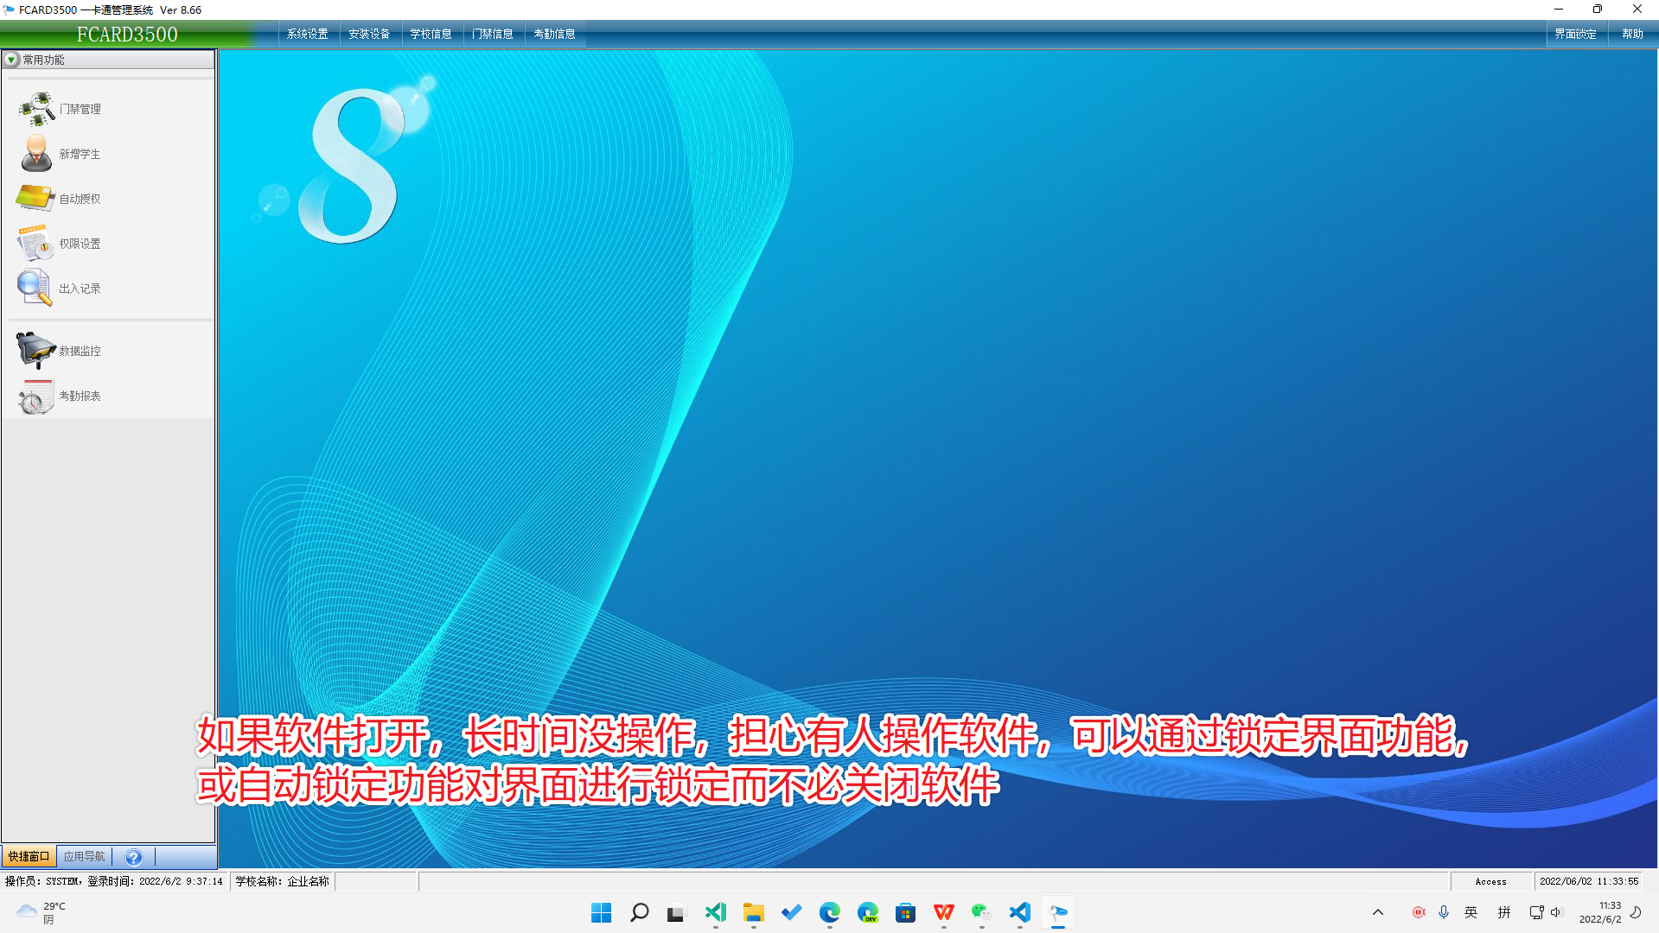Open WeChat from the taskbar

[981, 912]
